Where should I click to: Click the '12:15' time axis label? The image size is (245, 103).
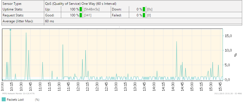(88, 87)
